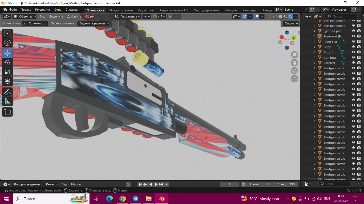Click the pan view hand icon
Image resolution: width=364 pixels, height=204 pixels.
coord(294,63)
